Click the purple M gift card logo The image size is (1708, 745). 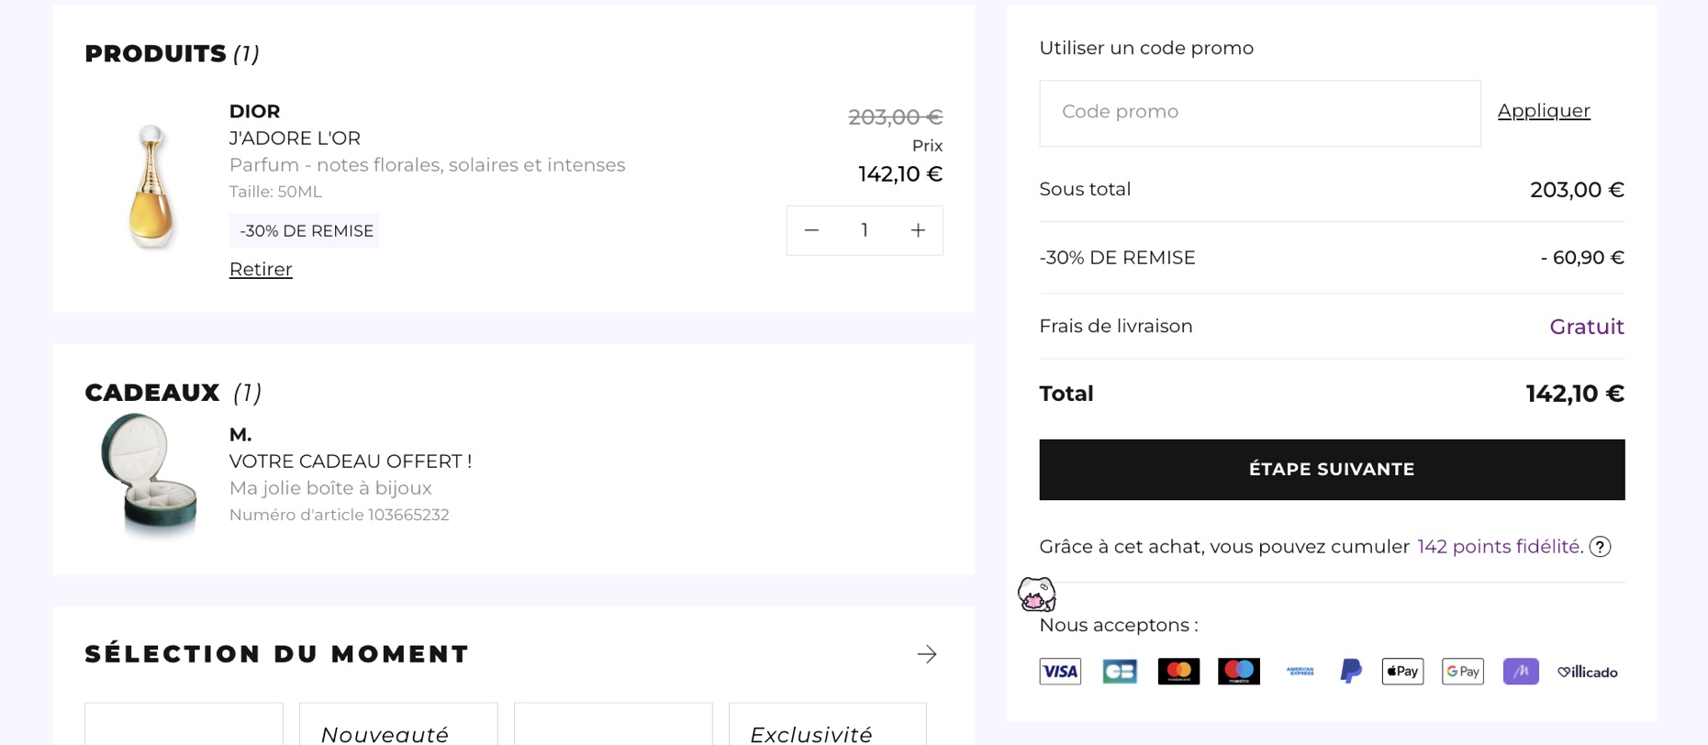click(x=1521, y=672)
